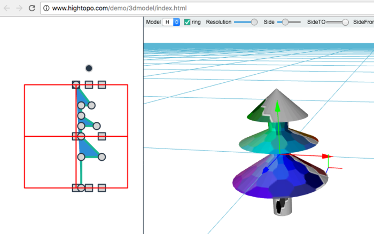Click the 'Model' label in the toolbar
This screenshot has width=374, height=234.
(x=153, y=22)
